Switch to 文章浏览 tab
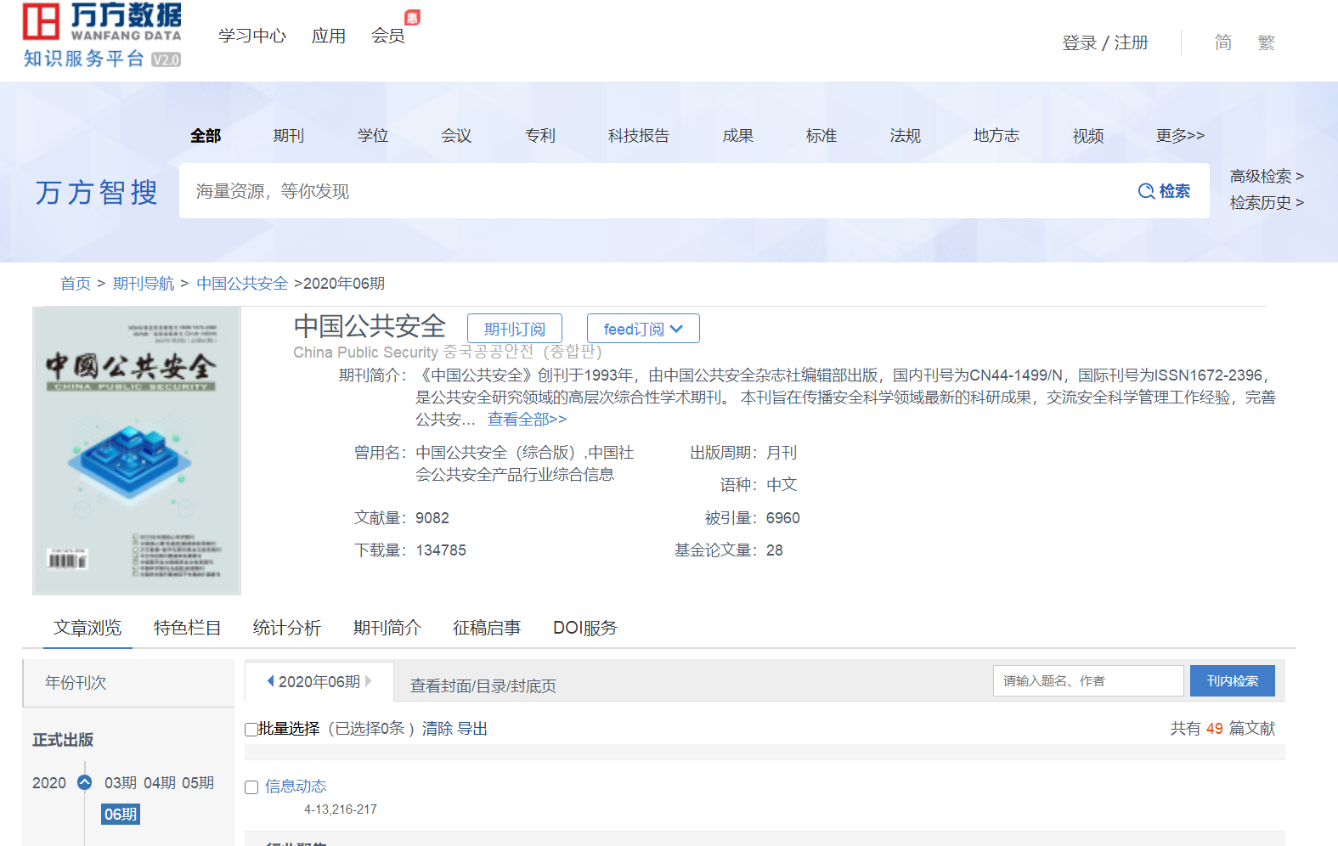This screenshot has width=1338, height=846. [x=88, y=628]
